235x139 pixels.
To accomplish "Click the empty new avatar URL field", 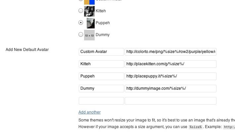I will [x=170, y=101].
